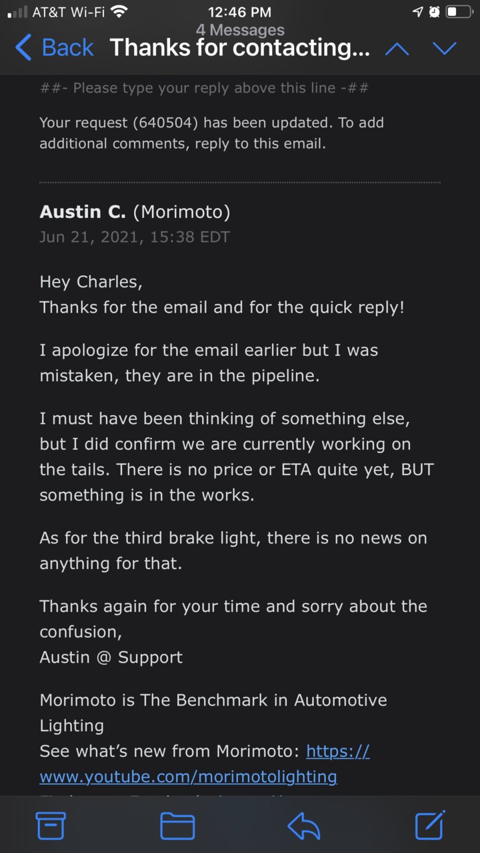Tap the alarm clock status icon
Viewport: 480px width, 853px height.
coord(434,12)
